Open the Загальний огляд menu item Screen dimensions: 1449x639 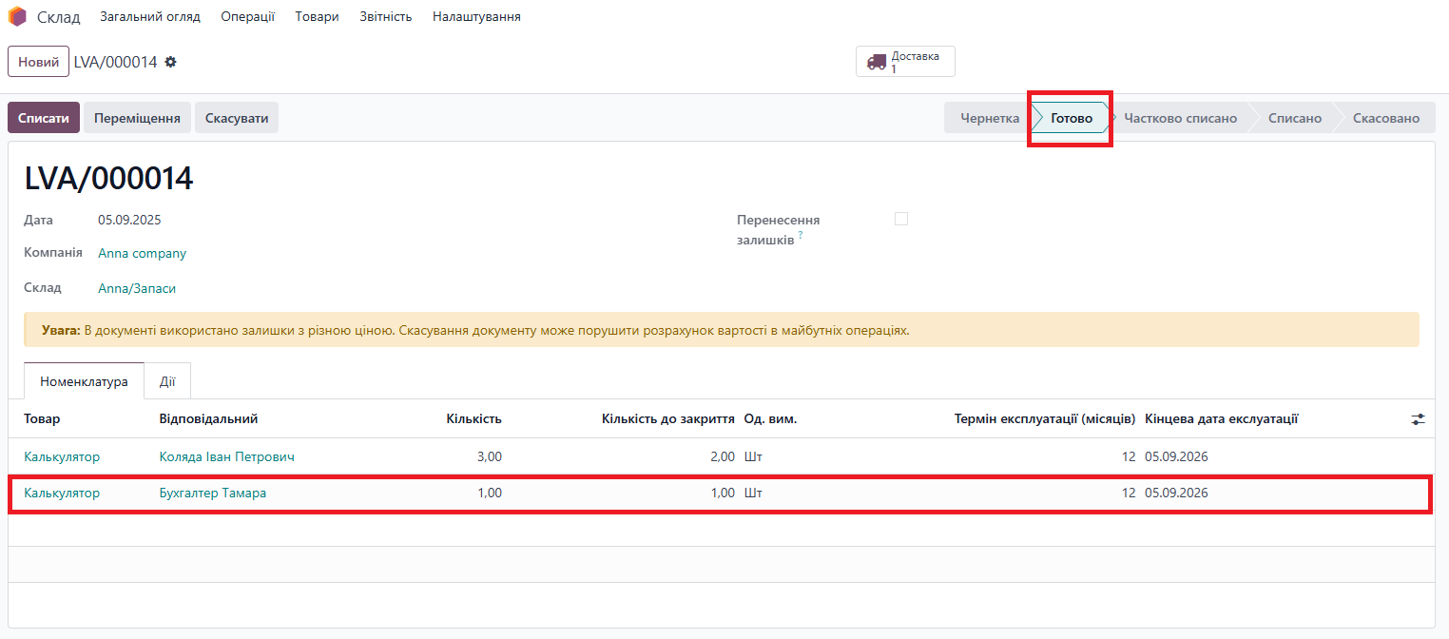(150, 17)
